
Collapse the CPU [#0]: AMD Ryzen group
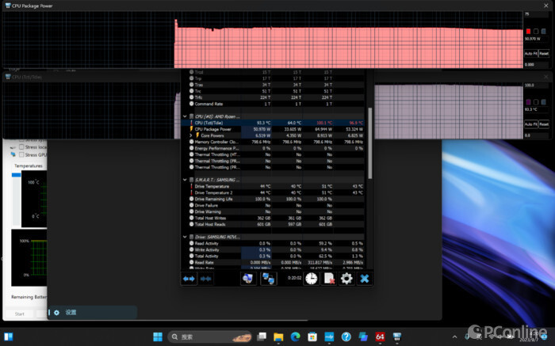coord(185,116)
